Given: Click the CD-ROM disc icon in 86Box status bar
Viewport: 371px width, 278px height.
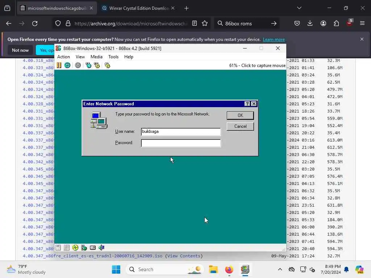Looking at the screenshot, I should (x=75, y=248).
